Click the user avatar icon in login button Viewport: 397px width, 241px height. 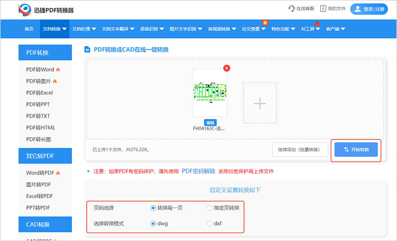click(x=357, y=9)
